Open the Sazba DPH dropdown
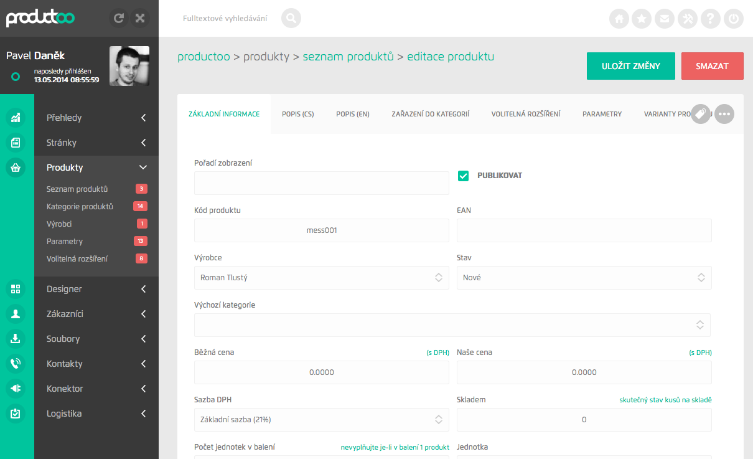This screenshot has width=753, height=459. click(x=322, y=420)
